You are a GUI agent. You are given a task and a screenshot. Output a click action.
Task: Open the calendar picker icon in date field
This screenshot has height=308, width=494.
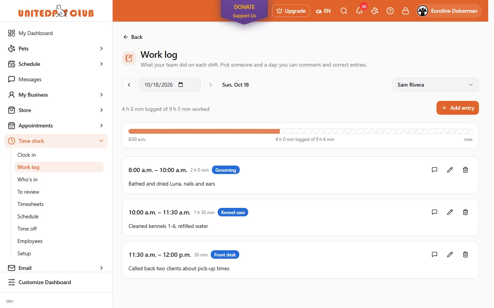(x=181, y=85)
